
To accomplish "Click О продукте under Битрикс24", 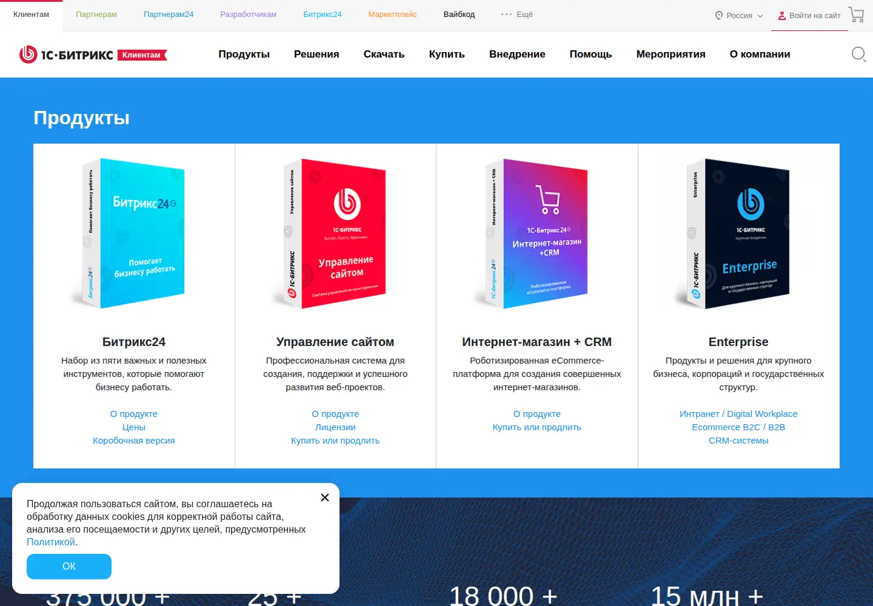I will click(134, 414).
